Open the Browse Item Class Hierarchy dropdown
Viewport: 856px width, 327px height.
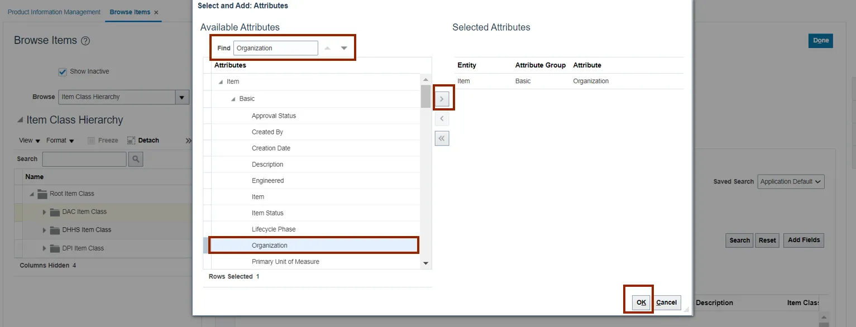point(182,97)
